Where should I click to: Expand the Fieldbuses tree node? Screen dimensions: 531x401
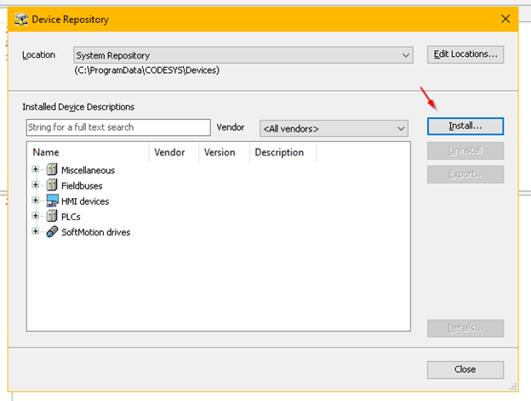tap(35, 184)
